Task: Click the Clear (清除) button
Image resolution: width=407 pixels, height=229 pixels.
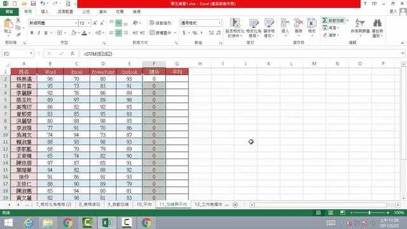Action: (x=331, y=35)
